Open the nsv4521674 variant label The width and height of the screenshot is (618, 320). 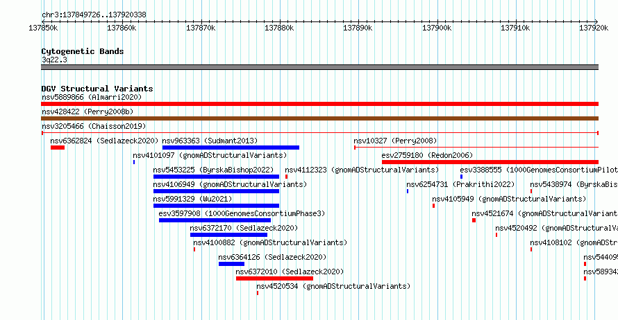[544, 213]
